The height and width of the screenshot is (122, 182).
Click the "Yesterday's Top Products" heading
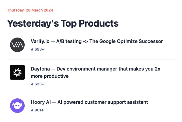(63, 23)
